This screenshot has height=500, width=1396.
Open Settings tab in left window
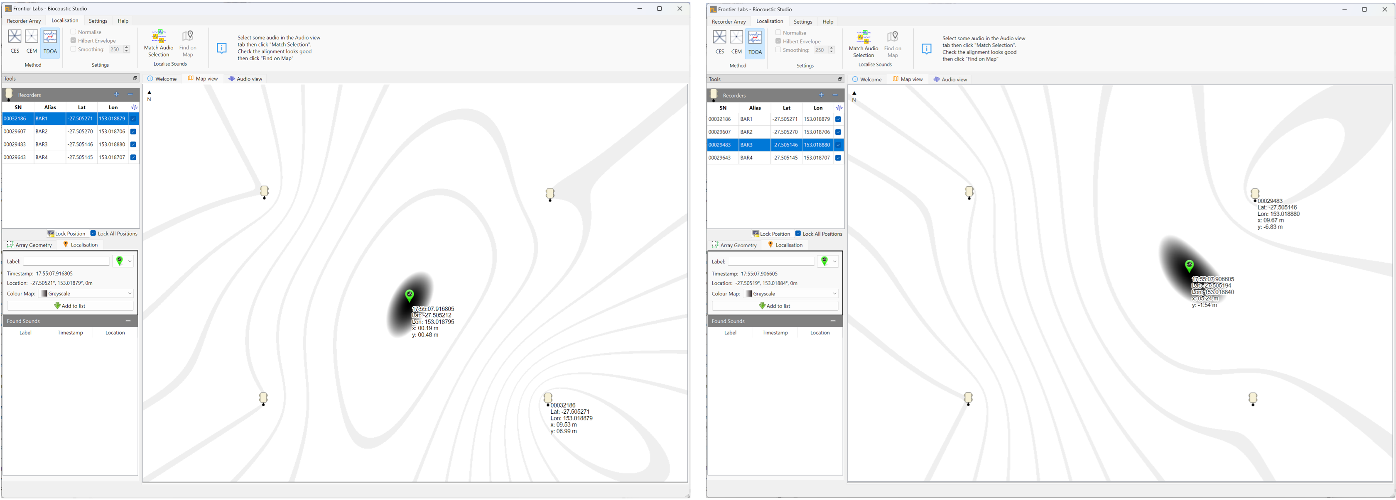[98, 21]
